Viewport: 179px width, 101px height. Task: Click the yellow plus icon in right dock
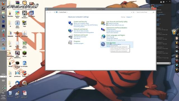176,70
